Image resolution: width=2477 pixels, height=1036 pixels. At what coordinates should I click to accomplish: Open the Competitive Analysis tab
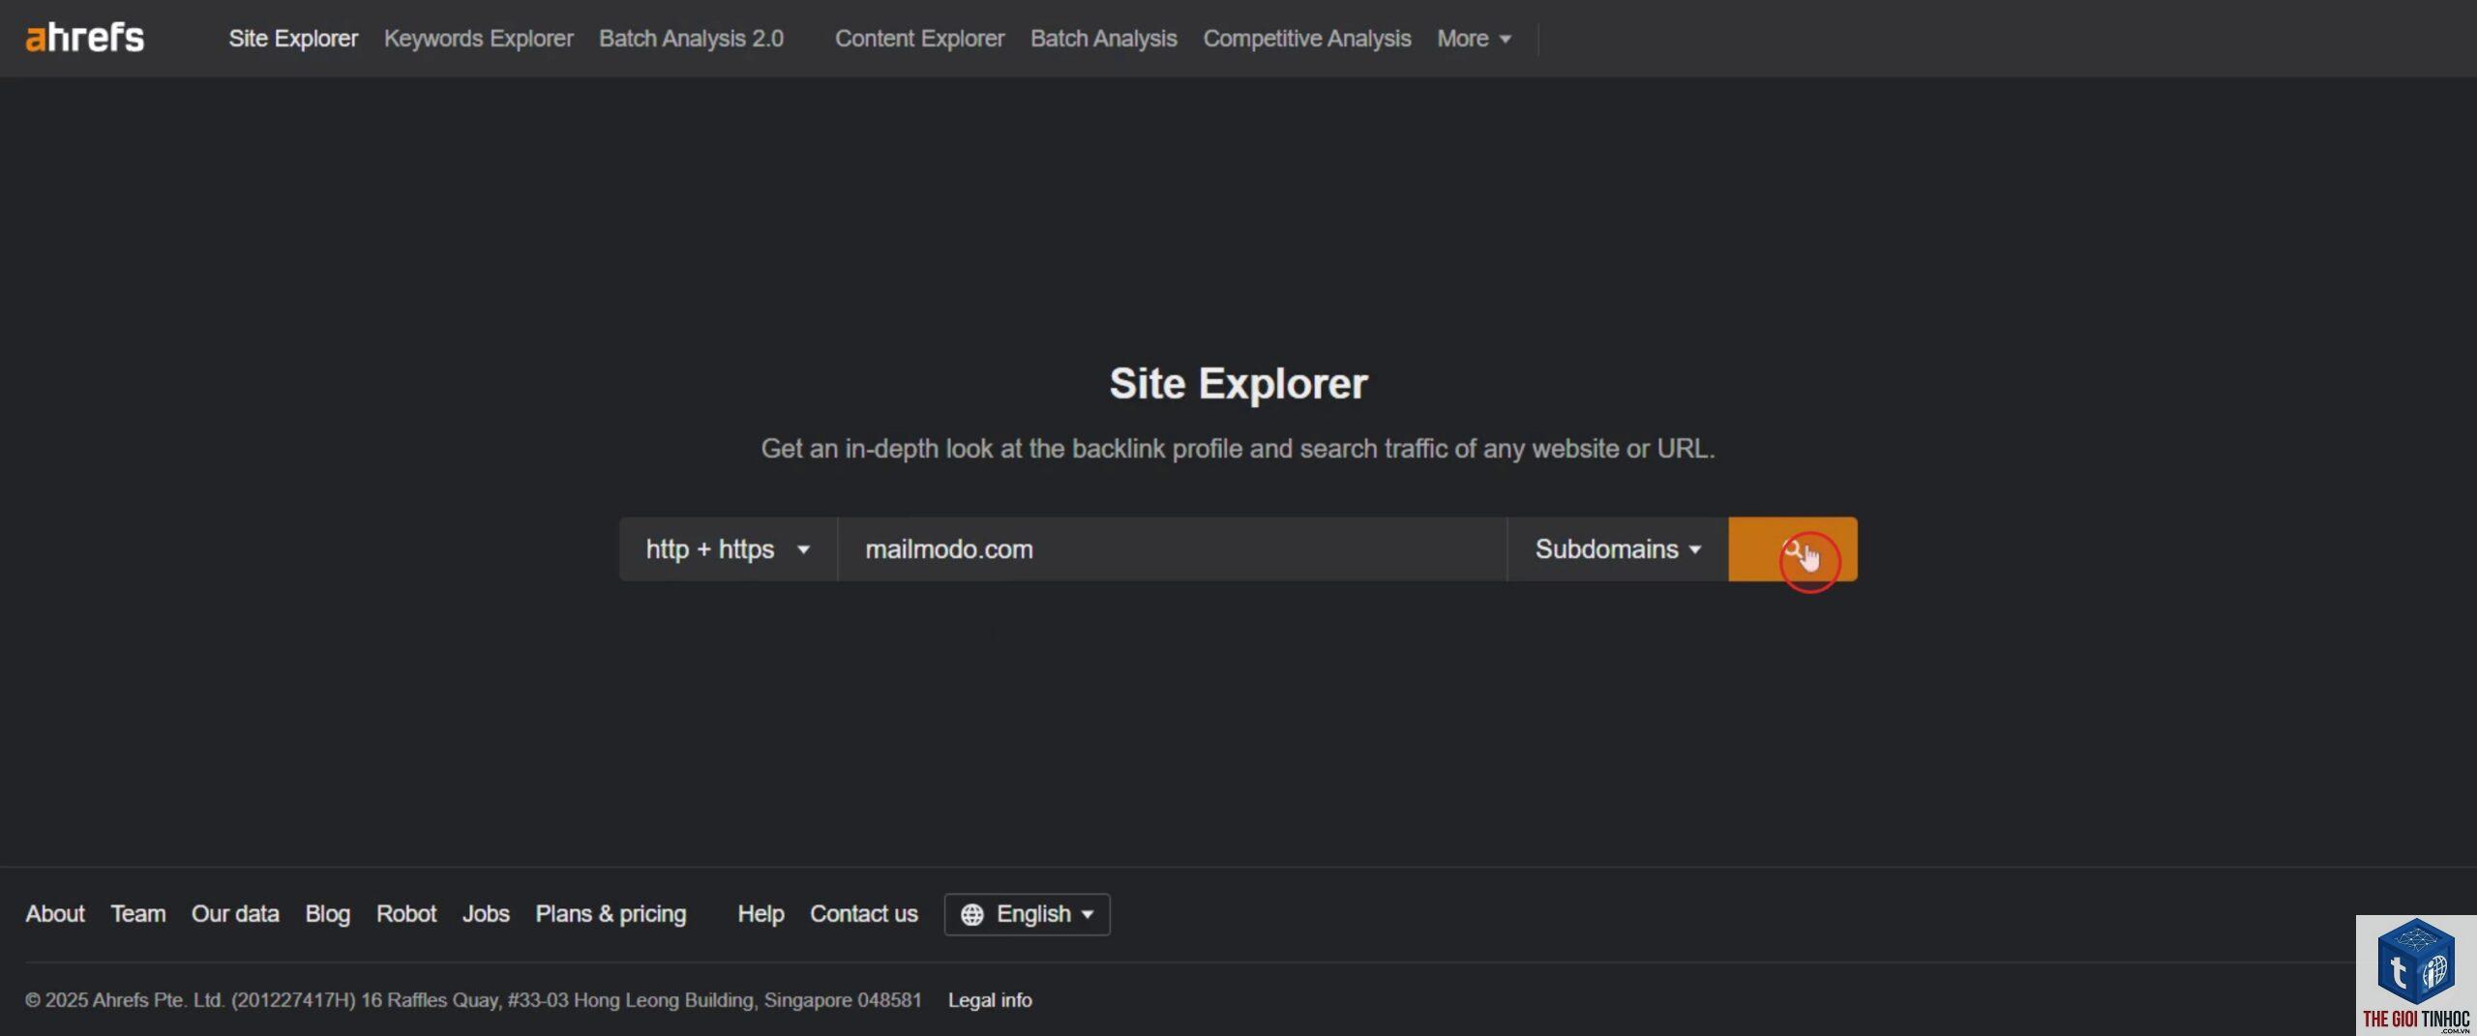click(x=1307, y=39)
